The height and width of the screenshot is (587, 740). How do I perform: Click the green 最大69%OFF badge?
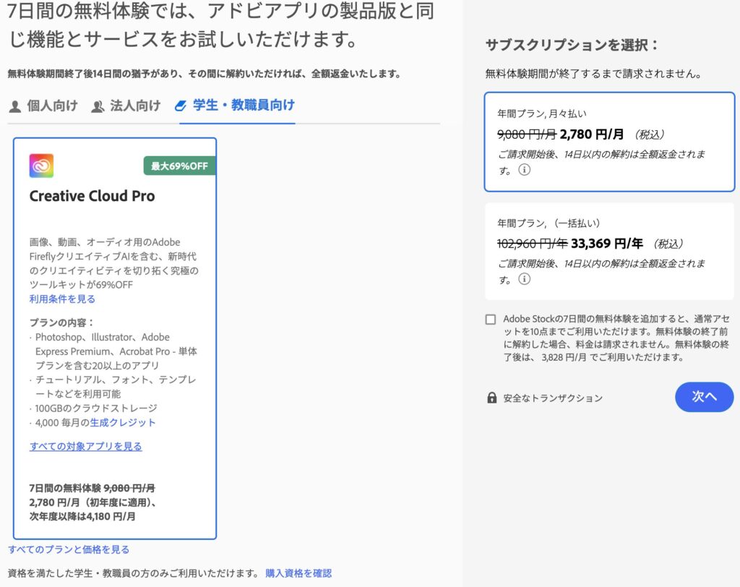179,166
